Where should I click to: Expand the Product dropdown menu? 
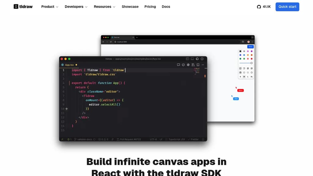coord(50,6)
